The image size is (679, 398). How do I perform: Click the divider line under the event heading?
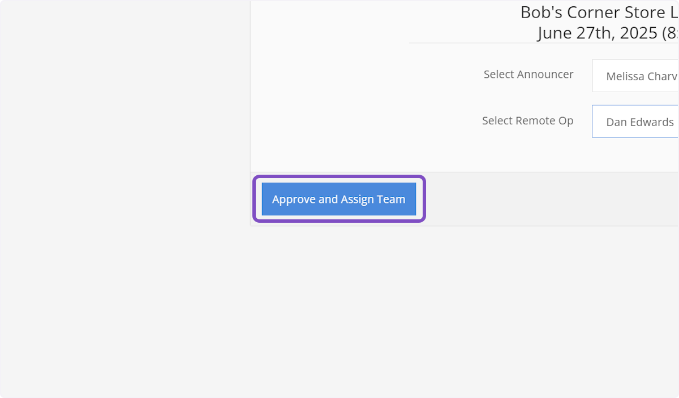543,42
